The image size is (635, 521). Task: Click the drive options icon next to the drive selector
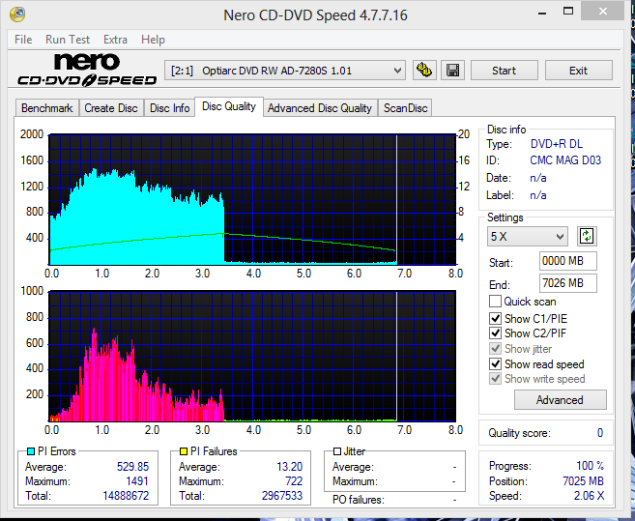[424, 71]
